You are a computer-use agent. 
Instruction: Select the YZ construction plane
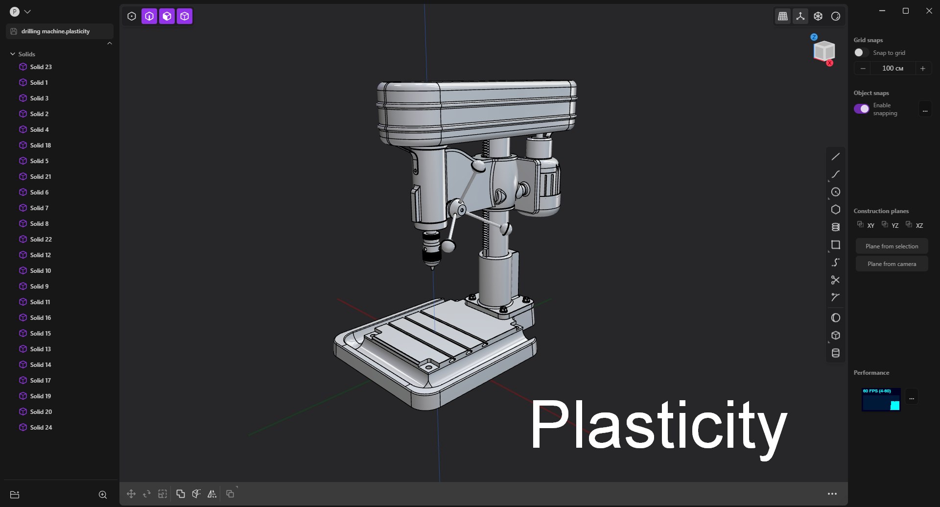[890, 225]
